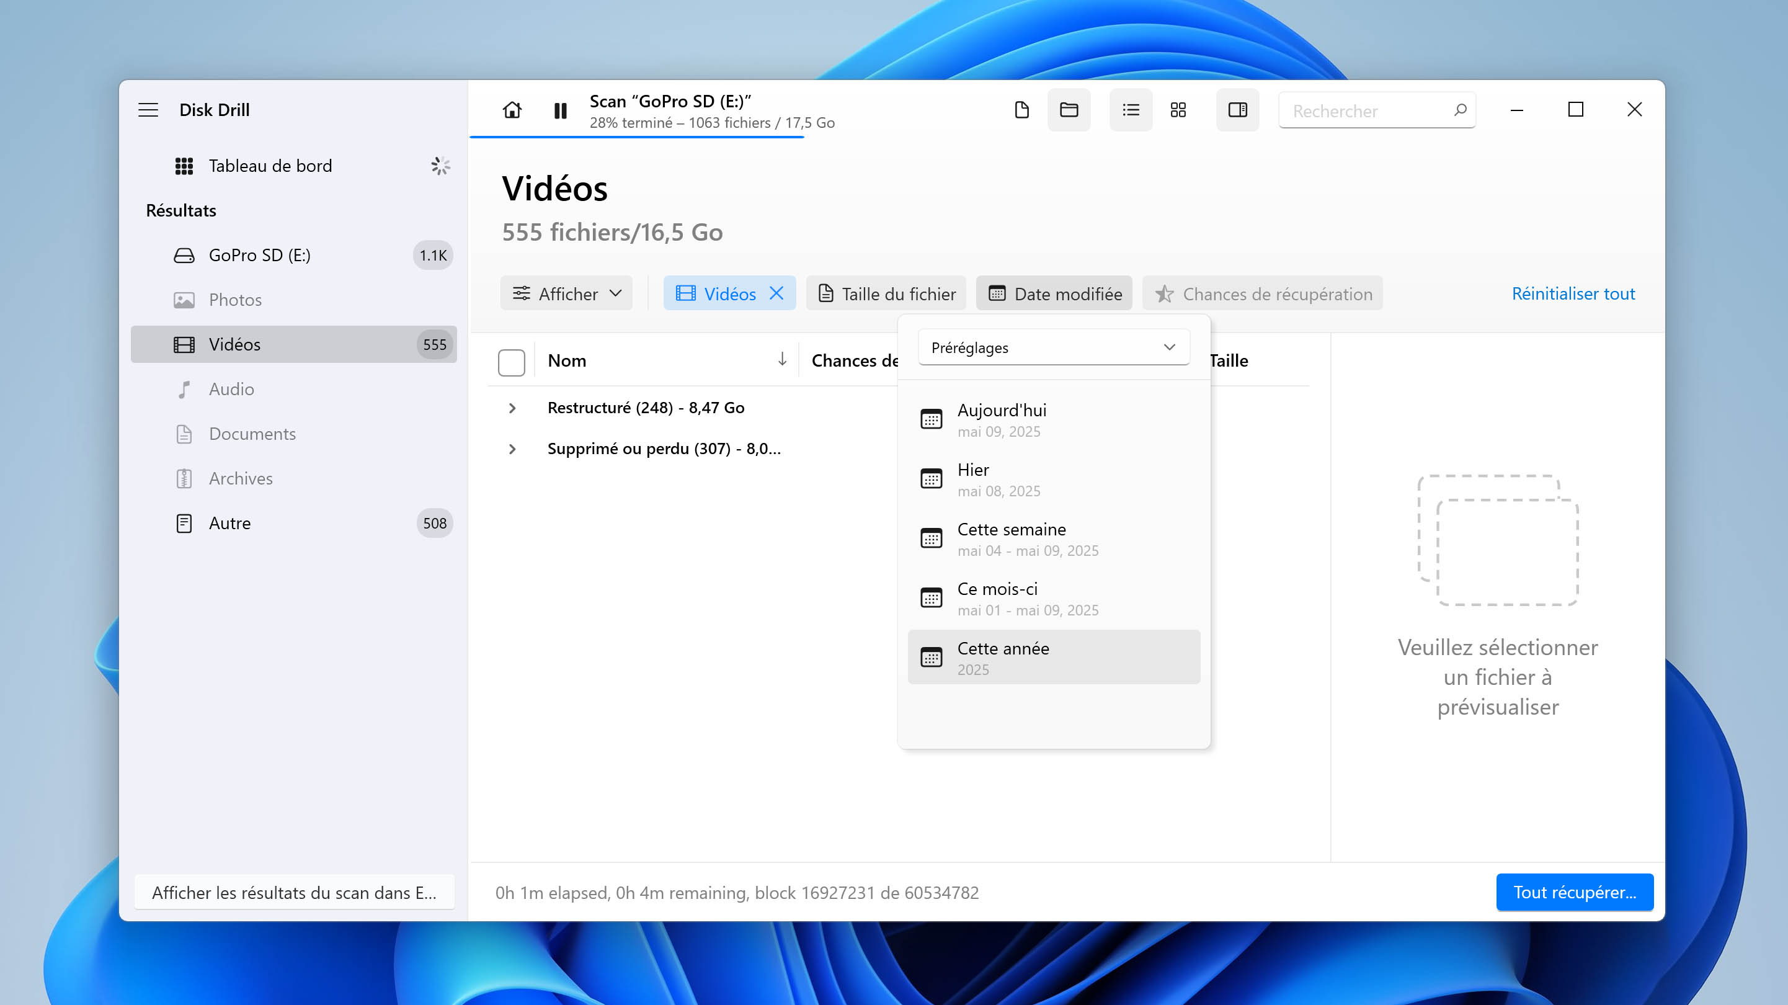
Task: Choose the Cette année preset
Action: click(1054, 658)
